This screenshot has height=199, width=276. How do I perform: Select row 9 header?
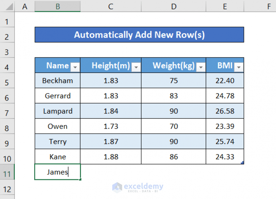pos(7,142)
